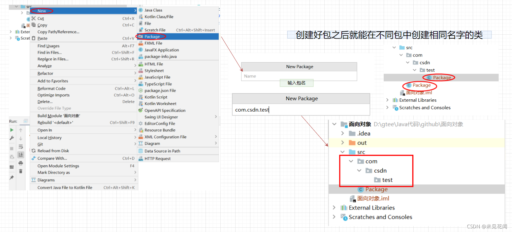Collapse the test package chevron above selected Package
This screenshot has height=232, width=512.
(415, 70)
